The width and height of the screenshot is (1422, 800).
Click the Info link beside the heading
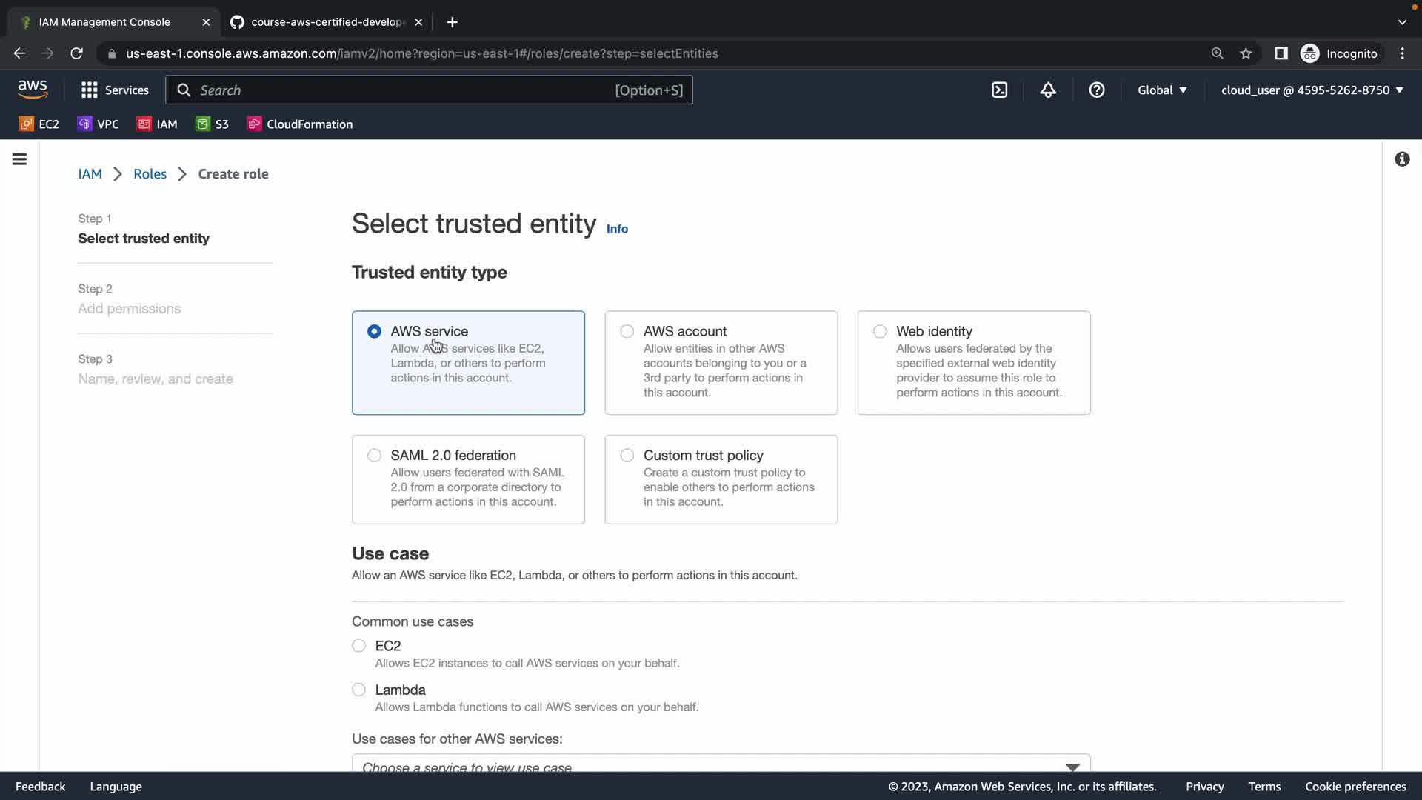pos(617,229)
